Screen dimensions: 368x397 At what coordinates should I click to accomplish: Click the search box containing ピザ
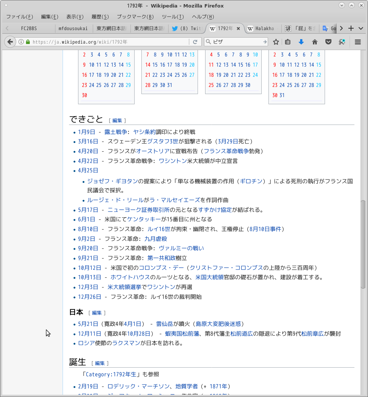tap(236, 42)
